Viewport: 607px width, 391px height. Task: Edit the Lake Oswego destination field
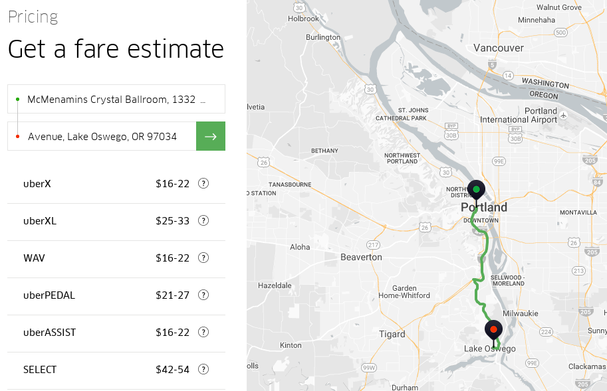102,136
